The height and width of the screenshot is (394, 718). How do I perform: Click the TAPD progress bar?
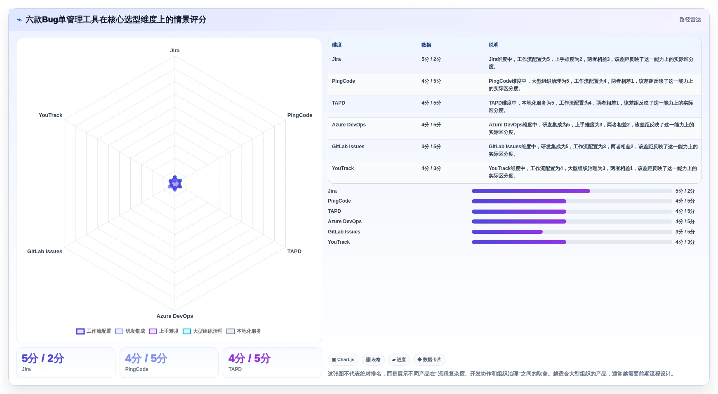point(572,212)
